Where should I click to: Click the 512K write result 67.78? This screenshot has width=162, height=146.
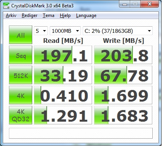tap(123, 75)
